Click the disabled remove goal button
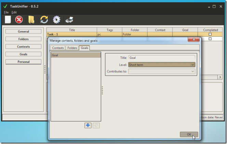Viewport: 227px width, 144px height. [96, 126]
